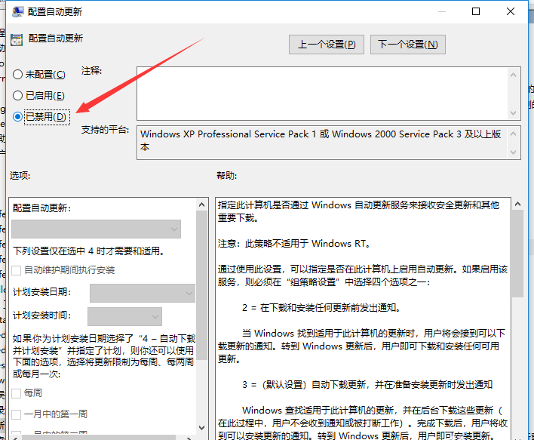534x440 pixels.
Task: Click the help text 注意:此策略不适用于 Windows RT
Action: tap(294, 244)
